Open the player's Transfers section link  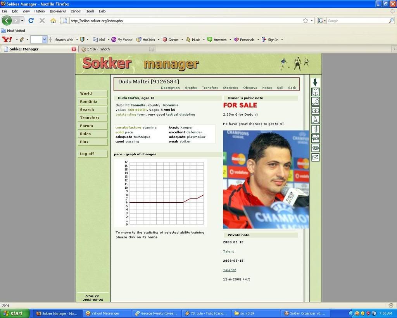210,88
